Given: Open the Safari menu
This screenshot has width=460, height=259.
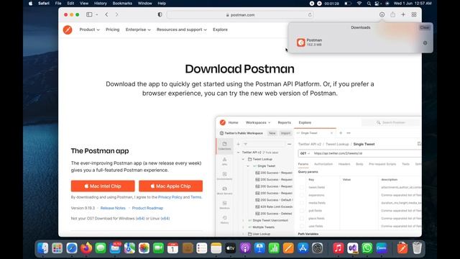Looking at the screenshot, I should pyautogui.click(x=44, y=4).
